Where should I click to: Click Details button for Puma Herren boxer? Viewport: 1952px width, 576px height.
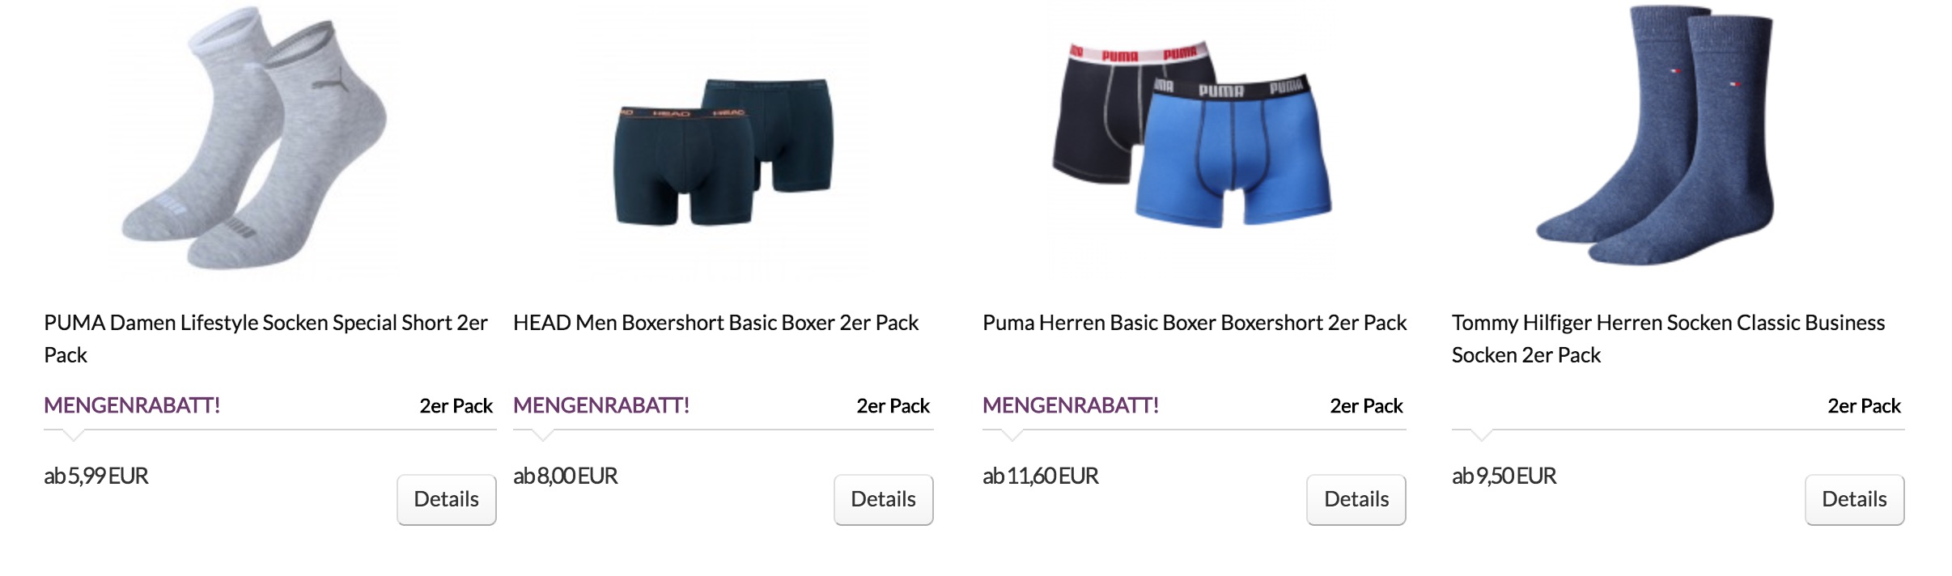pos(1356,499)
